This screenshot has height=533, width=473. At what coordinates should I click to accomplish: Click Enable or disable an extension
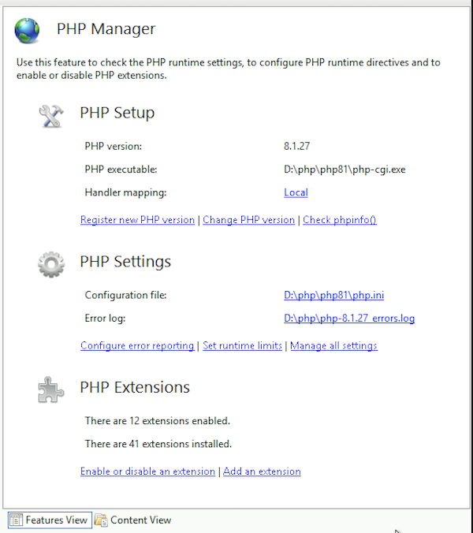pyautogui.click(x=147, y=471)
